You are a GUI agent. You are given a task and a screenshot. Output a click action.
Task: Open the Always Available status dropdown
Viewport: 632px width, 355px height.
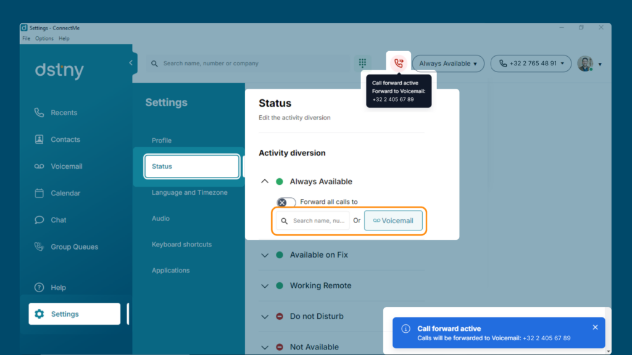pos(448,63)
